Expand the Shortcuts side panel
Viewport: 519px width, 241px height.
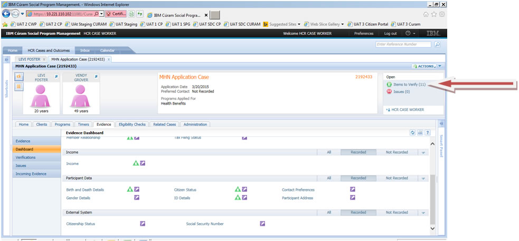[x=6, y=60]
